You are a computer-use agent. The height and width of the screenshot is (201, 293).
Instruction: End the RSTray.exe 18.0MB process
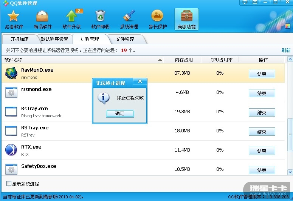(262, 132)
